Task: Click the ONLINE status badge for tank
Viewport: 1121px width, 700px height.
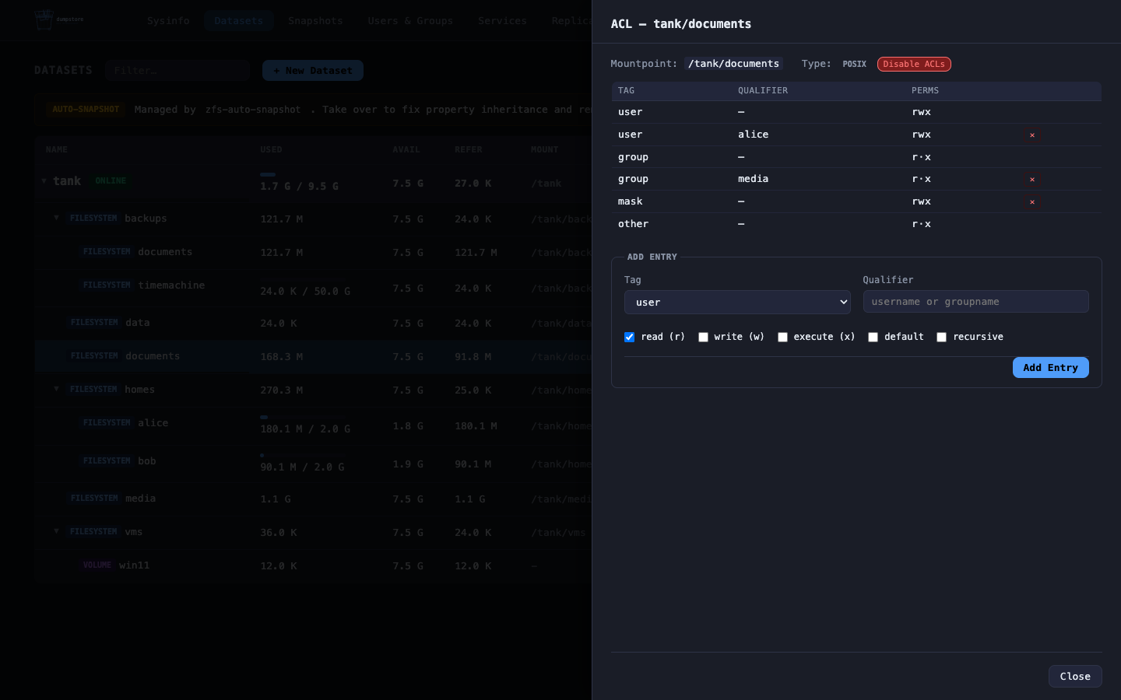Action: (111, 181)
